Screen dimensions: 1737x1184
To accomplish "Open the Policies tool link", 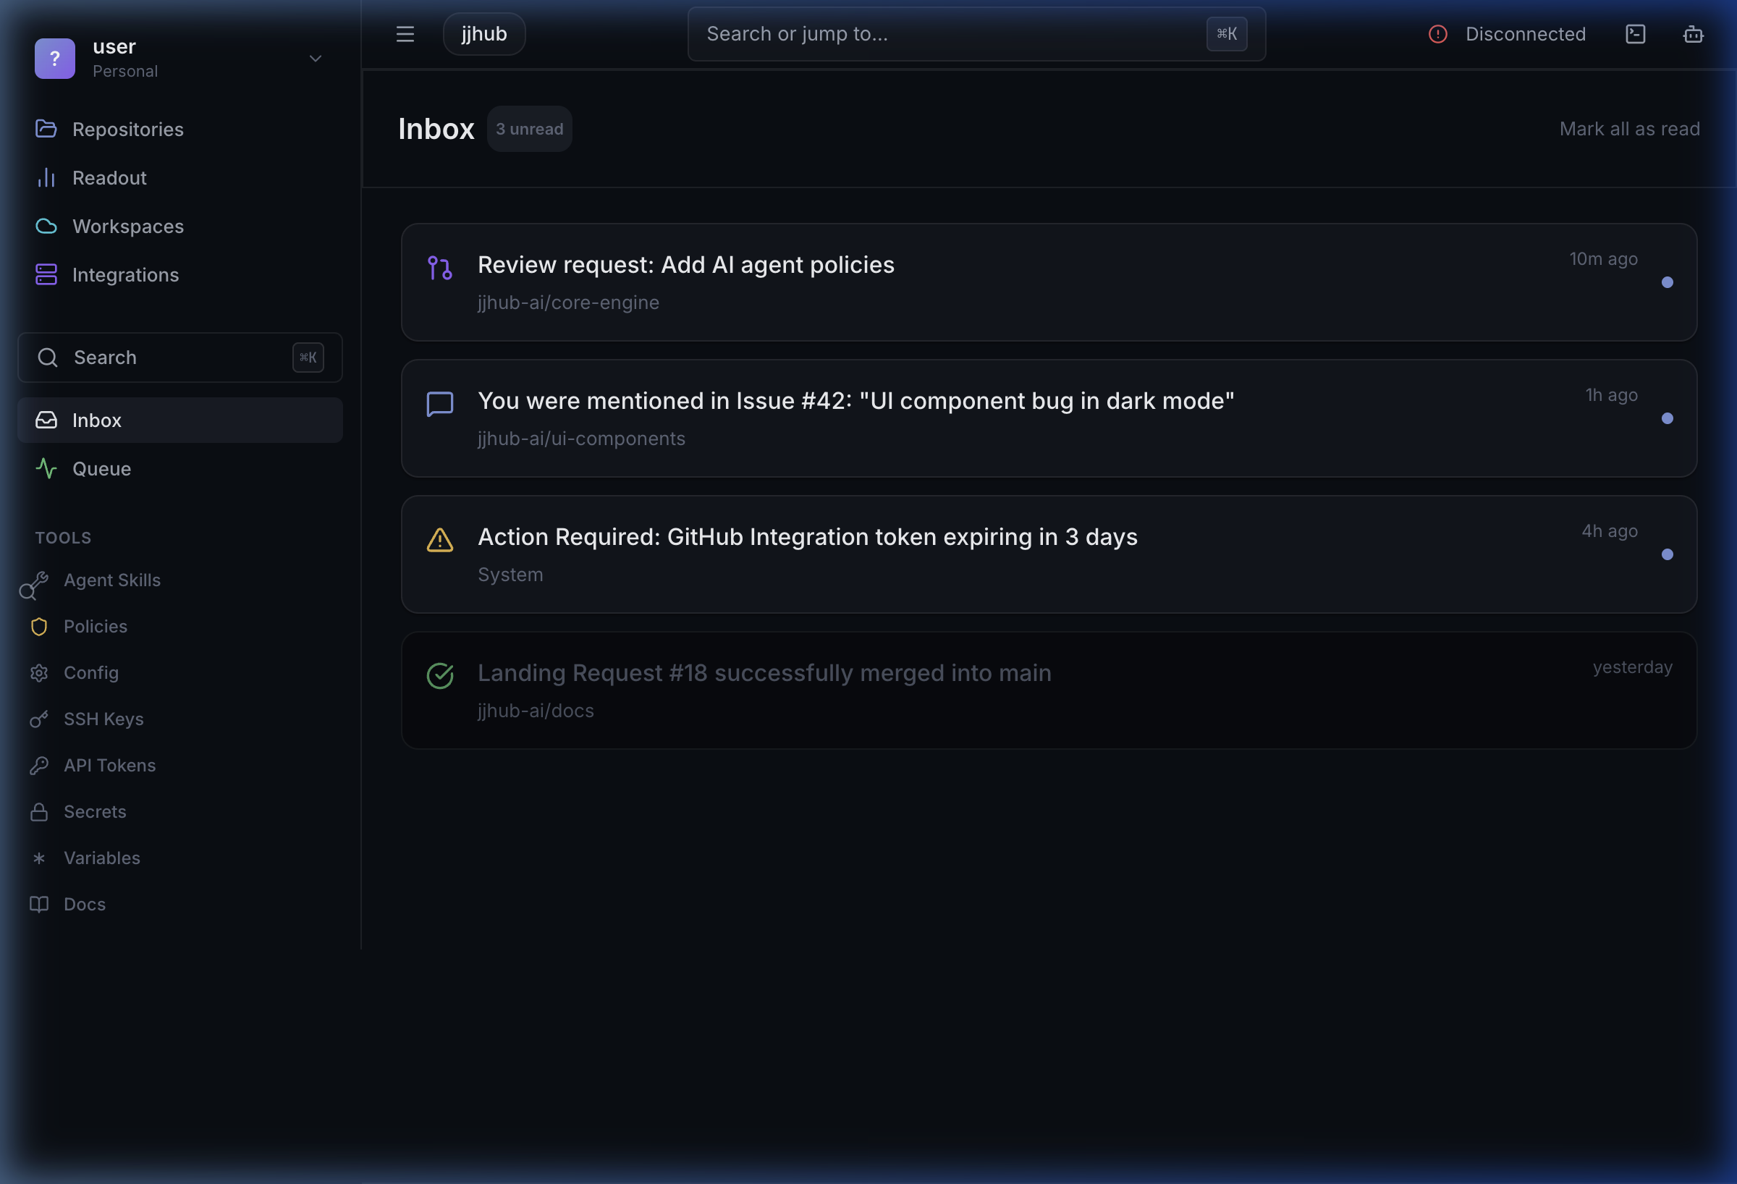I will click(95, 627).
